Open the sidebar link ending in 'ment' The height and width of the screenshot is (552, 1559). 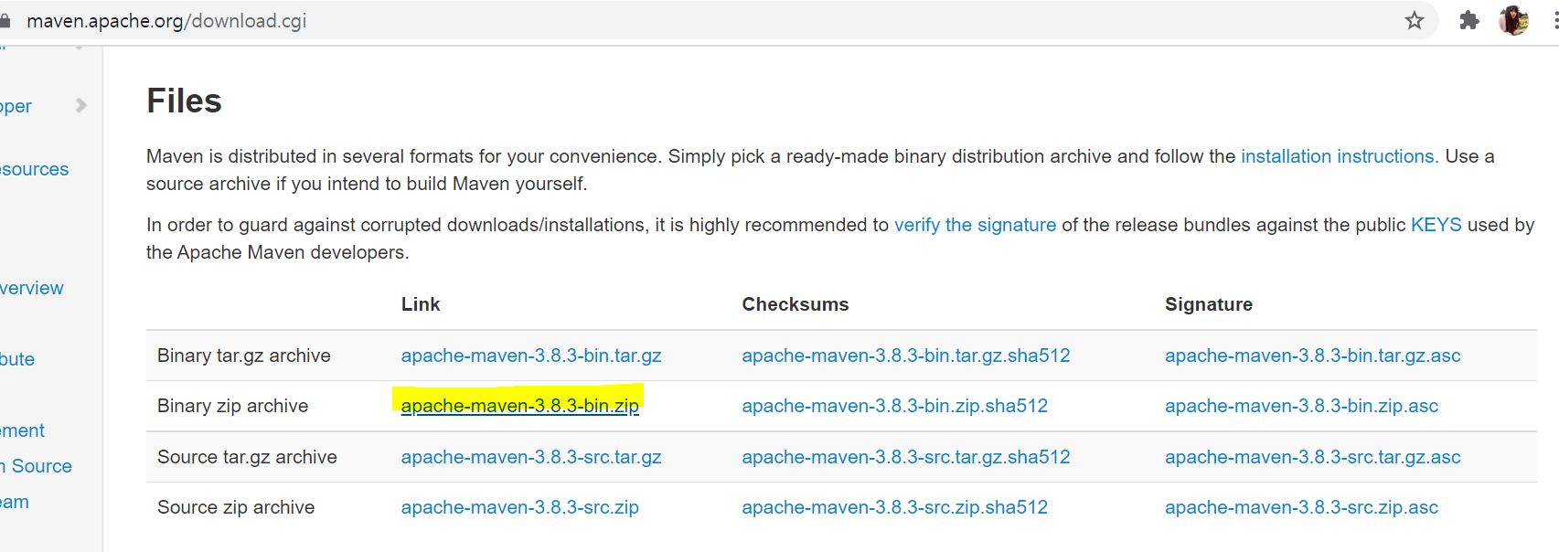tap(22, 430)
